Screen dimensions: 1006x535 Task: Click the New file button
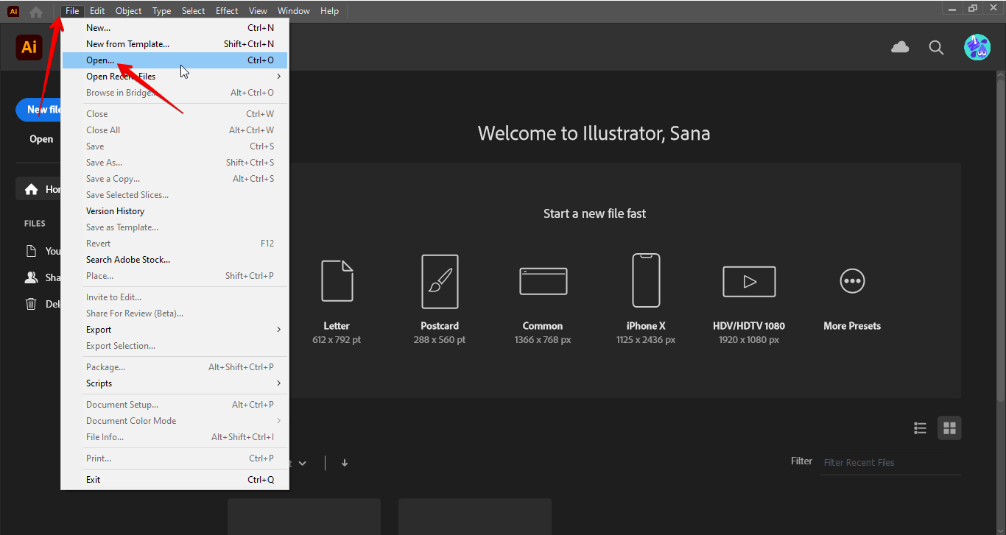click(40, 109)
